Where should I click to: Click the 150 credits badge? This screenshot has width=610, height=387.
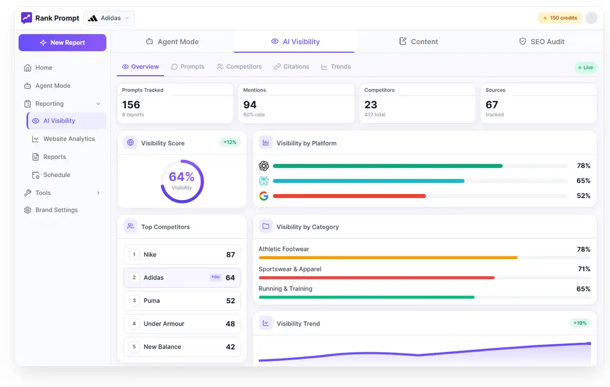point(560,18)
